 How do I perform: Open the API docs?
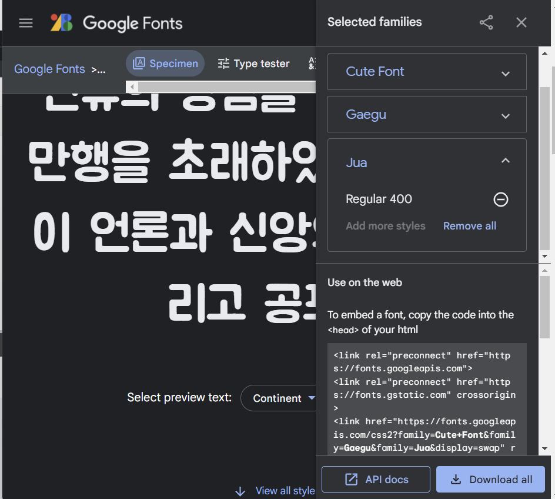376,479
